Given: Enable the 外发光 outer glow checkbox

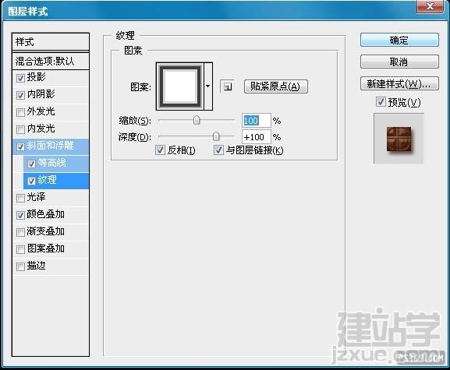Looking at the screenshot, I should [x=20, y=112].
